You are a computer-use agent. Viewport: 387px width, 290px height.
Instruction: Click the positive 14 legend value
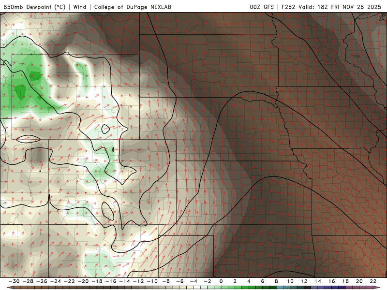[318, 281]
